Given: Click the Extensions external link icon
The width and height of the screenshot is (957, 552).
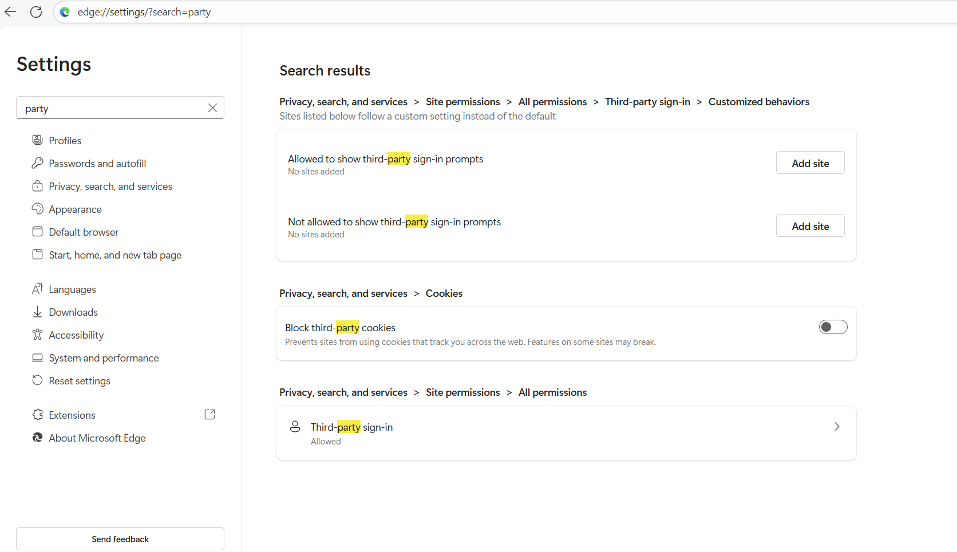Looking at the screenshot, I should coord(210,415).
